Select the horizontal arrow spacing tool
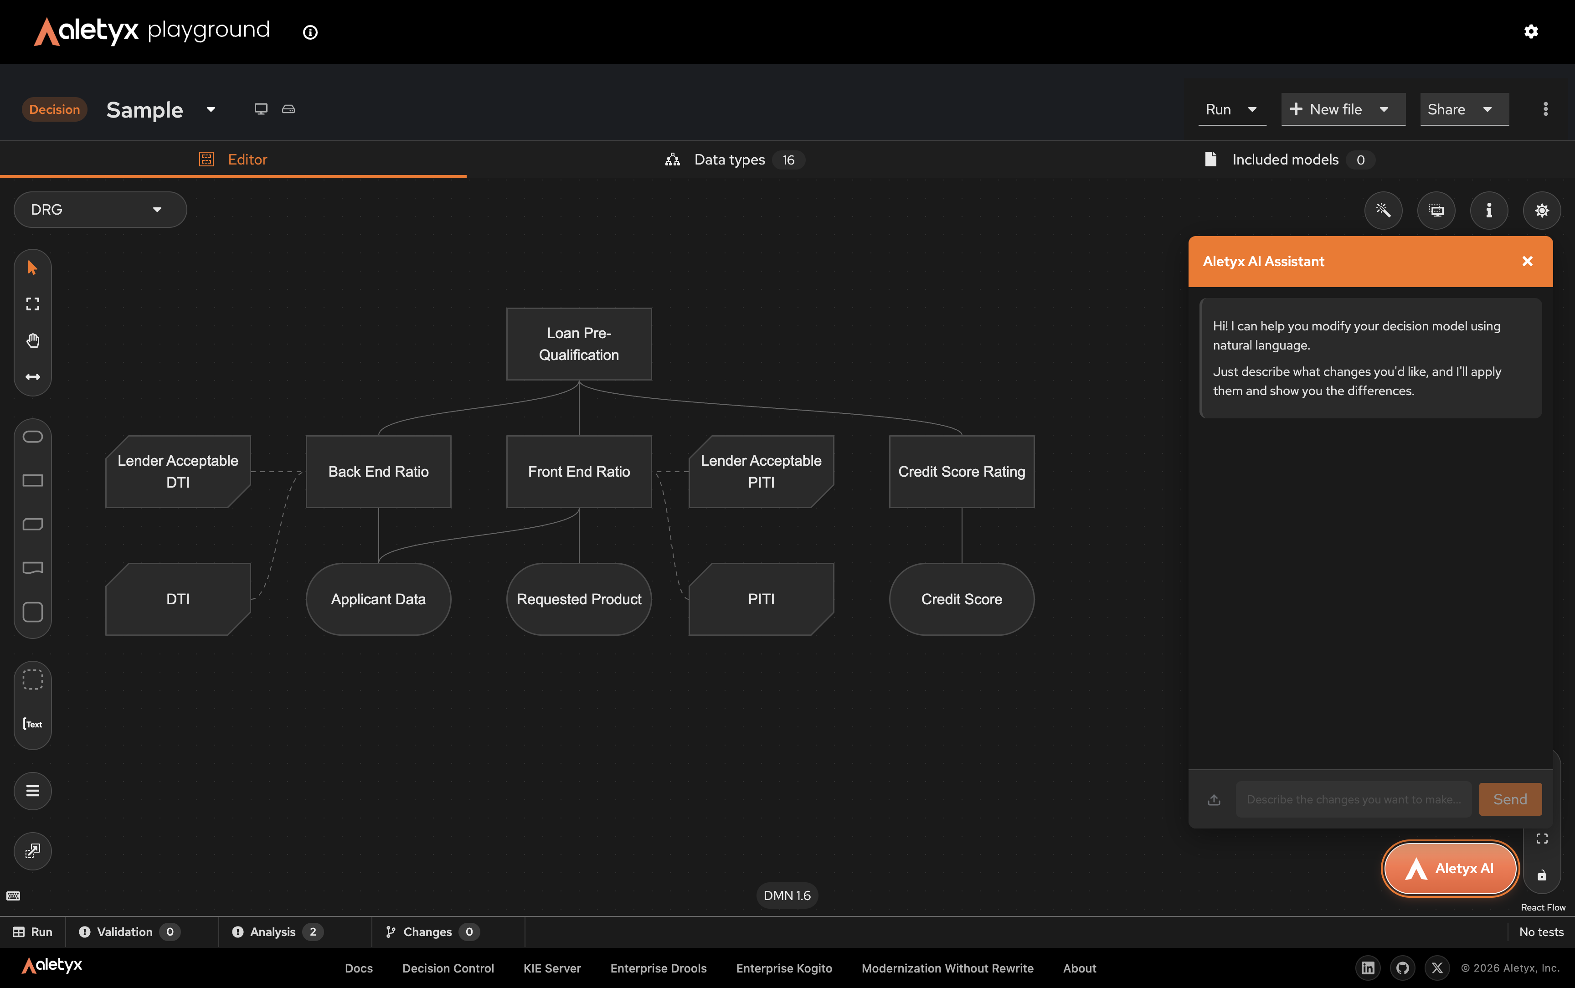The width and height of the screenshot is (1575, 988). (x=33, y=377)
